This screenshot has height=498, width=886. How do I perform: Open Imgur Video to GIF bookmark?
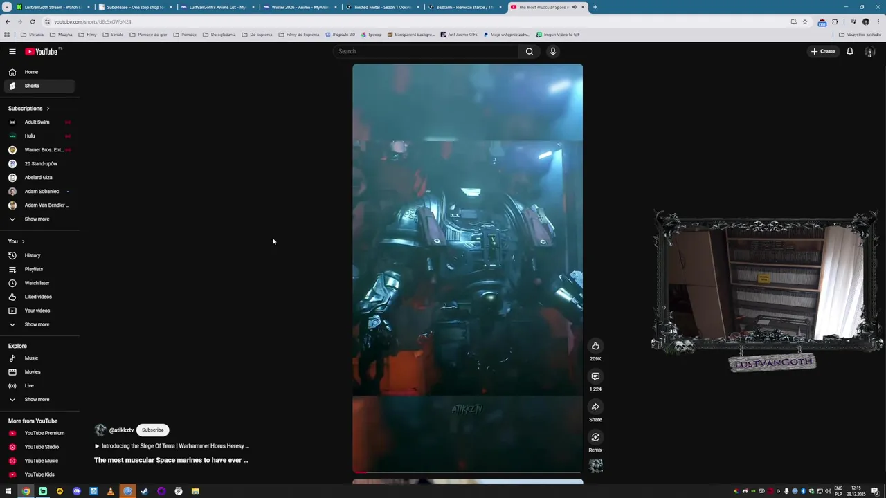tap(558, 35)
